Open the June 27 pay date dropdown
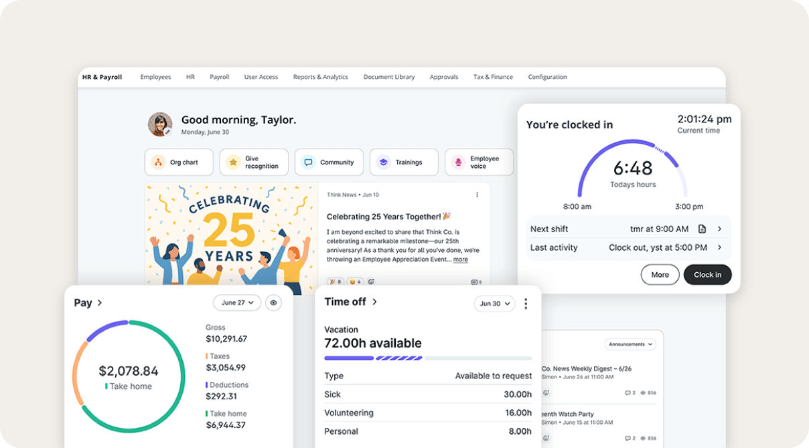The height and width of the screenshot is (448, 809). pyautogui.click(x=237, y=303)
